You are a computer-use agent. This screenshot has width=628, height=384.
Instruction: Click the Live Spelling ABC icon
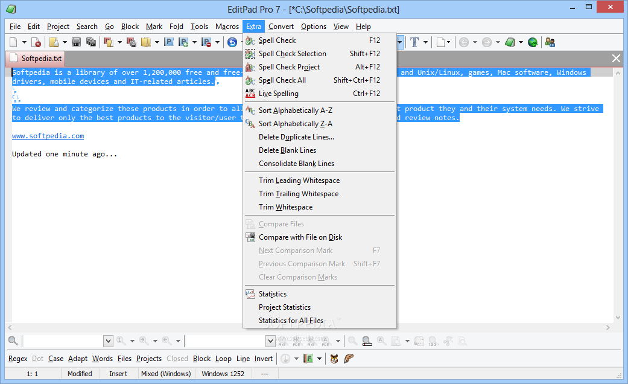pyautogui.click(x=250, y=94)
